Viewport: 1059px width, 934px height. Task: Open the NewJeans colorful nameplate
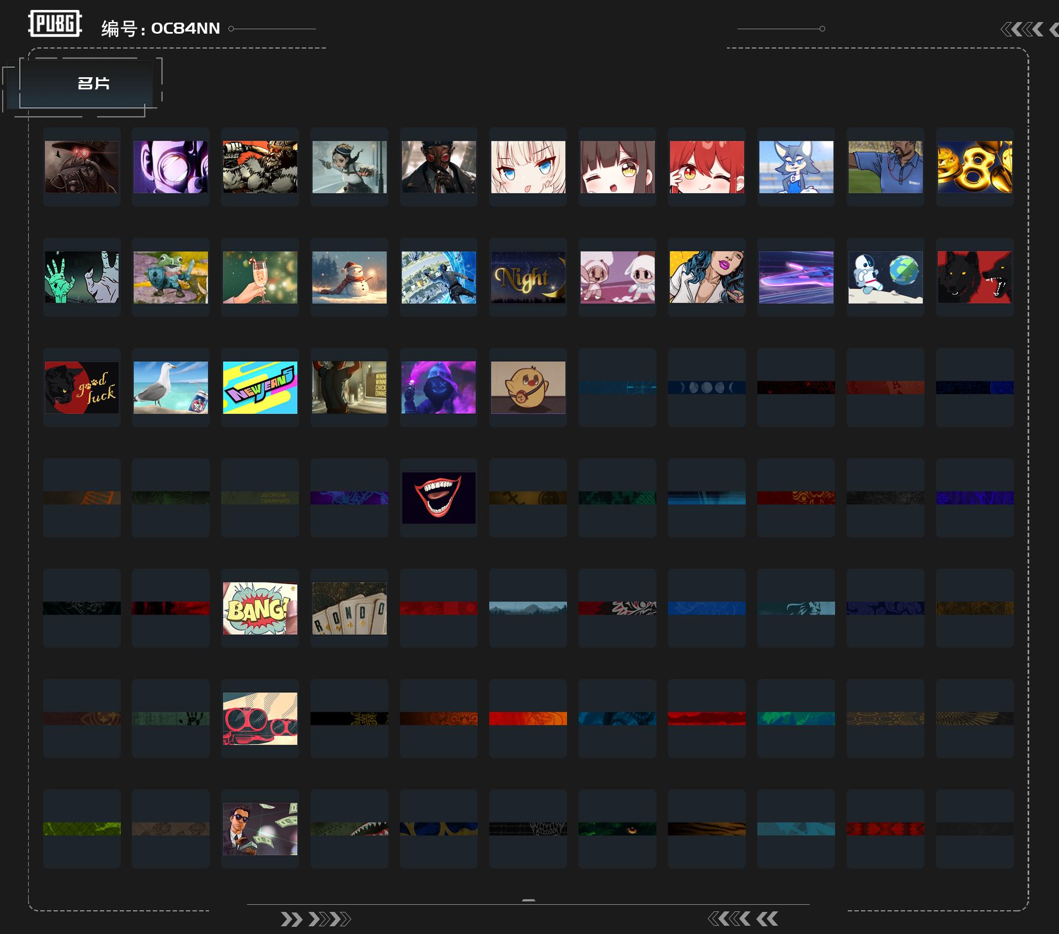pos(260,387)
